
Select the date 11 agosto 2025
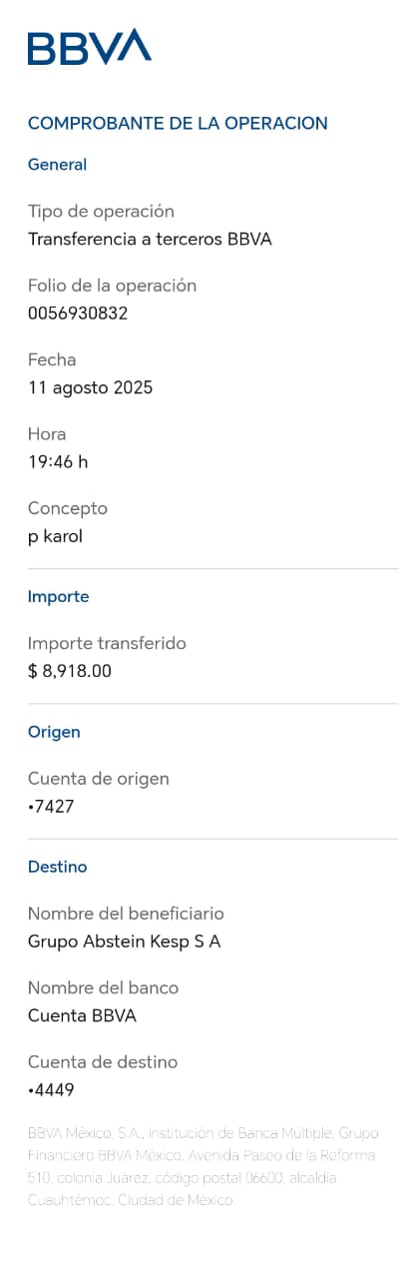pyautogui.click(x=90, y=388)
